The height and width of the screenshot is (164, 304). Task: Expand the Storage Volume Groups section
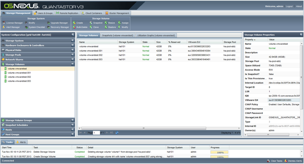73,120
